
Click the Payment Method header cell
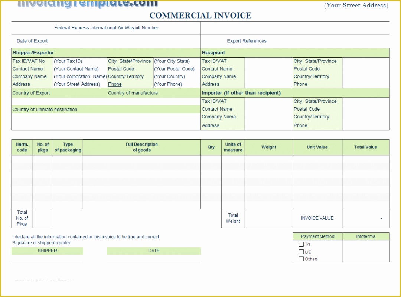coord(317,236)
